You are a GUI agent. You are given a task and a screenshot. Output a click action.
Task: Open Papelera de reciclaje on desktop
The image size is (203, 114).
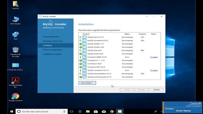tap(16, 52)
